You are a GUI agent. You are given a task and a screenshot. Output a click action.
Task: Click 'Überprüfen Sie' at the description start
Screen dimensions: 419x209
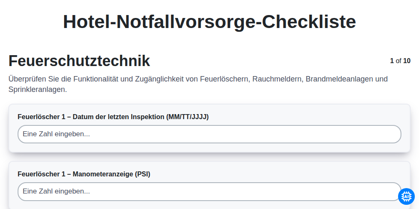[28, 79]
